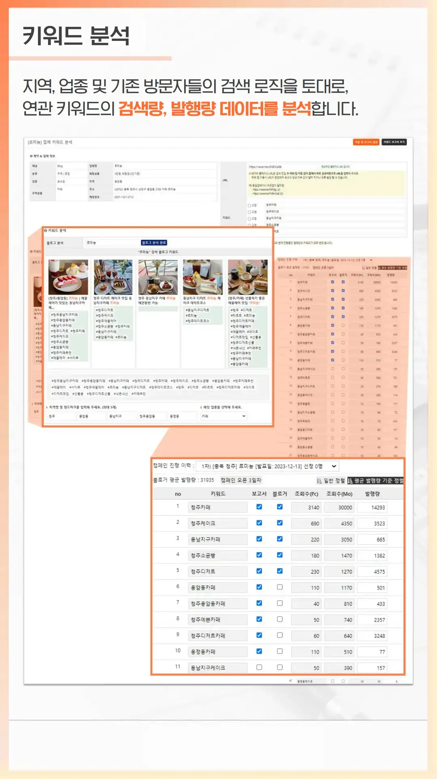Click the 키워드 column header
This screenshot has width=437, height=779.
[218, 494]
